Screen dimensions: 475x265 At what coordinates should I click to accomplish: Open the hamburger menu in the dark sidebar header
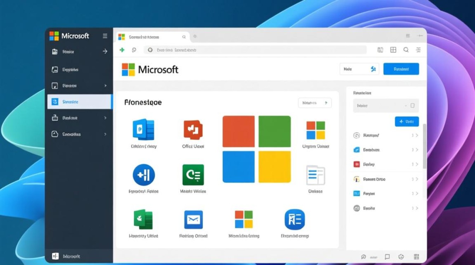105,36
